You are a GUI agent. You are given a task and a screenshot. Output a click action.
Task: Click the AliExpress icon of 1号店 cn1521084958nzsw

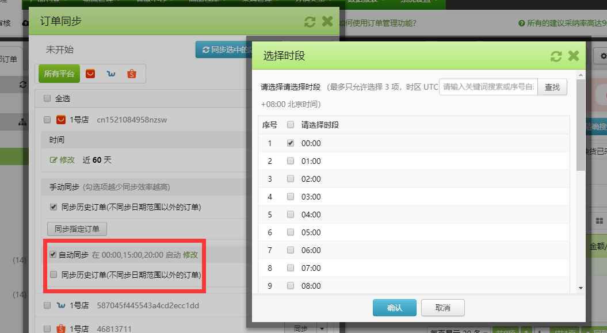[x=61, y=120]
